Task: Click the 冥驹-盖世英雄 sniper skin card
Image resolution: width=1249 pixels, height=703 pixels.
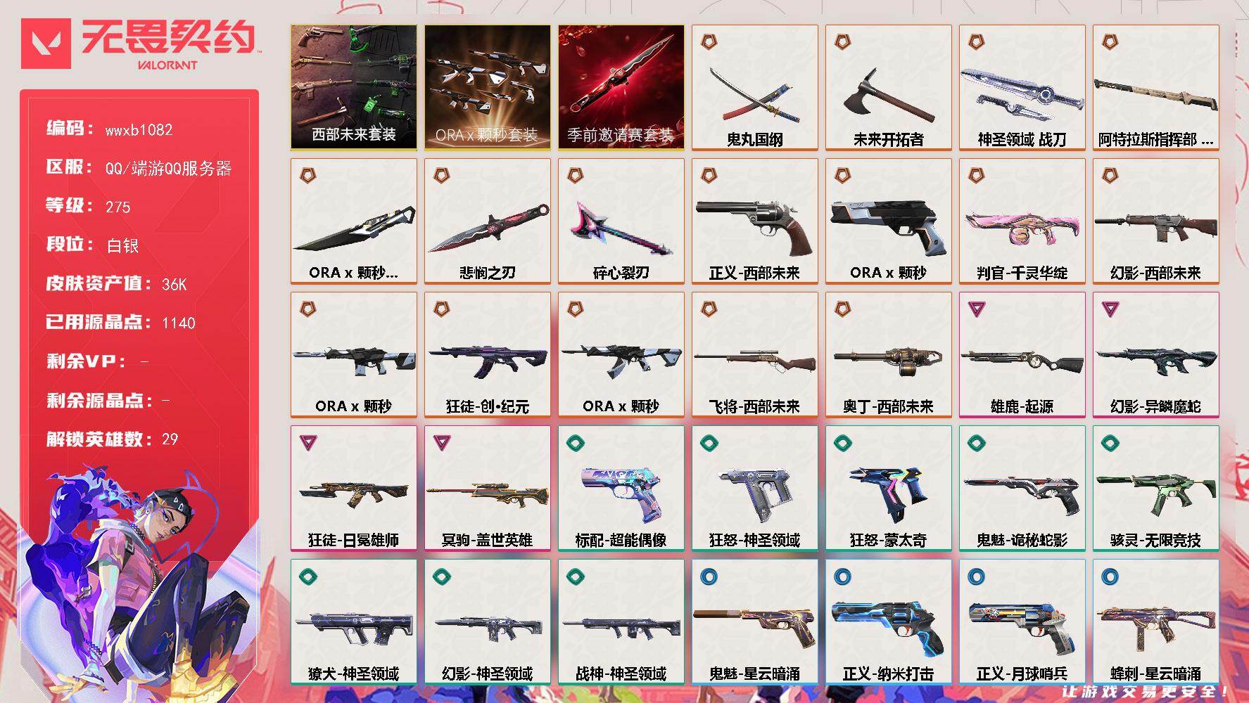Action: 487,489
